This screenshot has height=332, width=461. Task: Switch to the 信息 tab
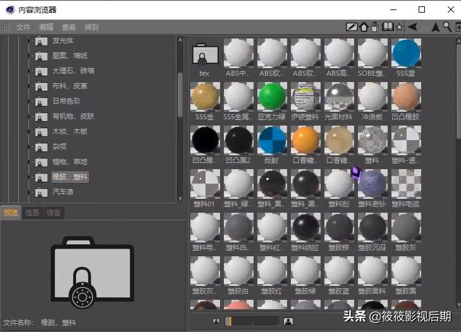(x=32, y=213)
